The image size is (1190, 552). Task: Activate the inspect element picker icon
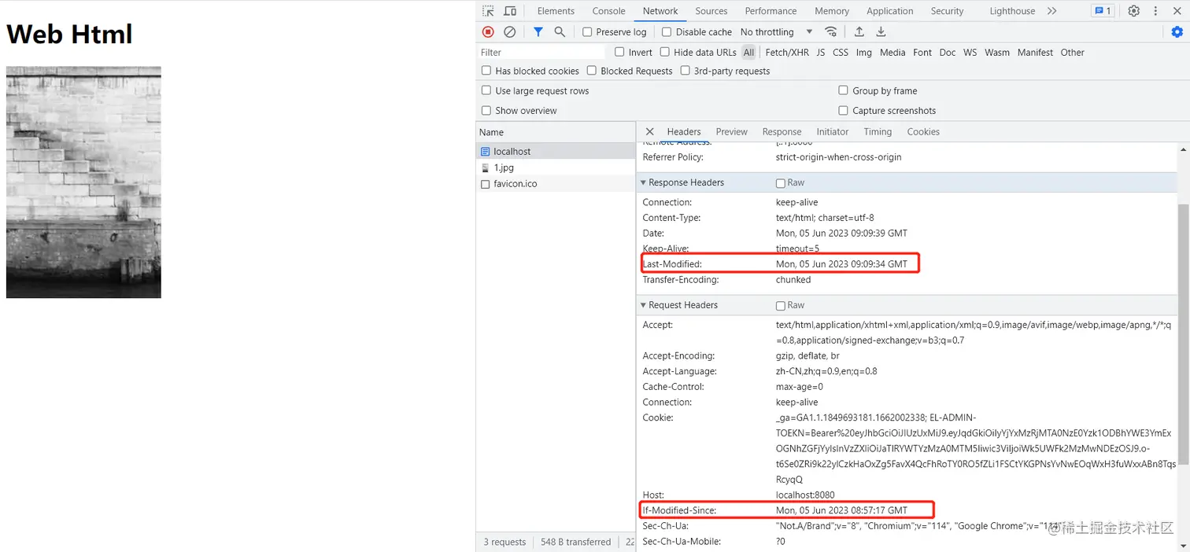[x=488, y=11]
